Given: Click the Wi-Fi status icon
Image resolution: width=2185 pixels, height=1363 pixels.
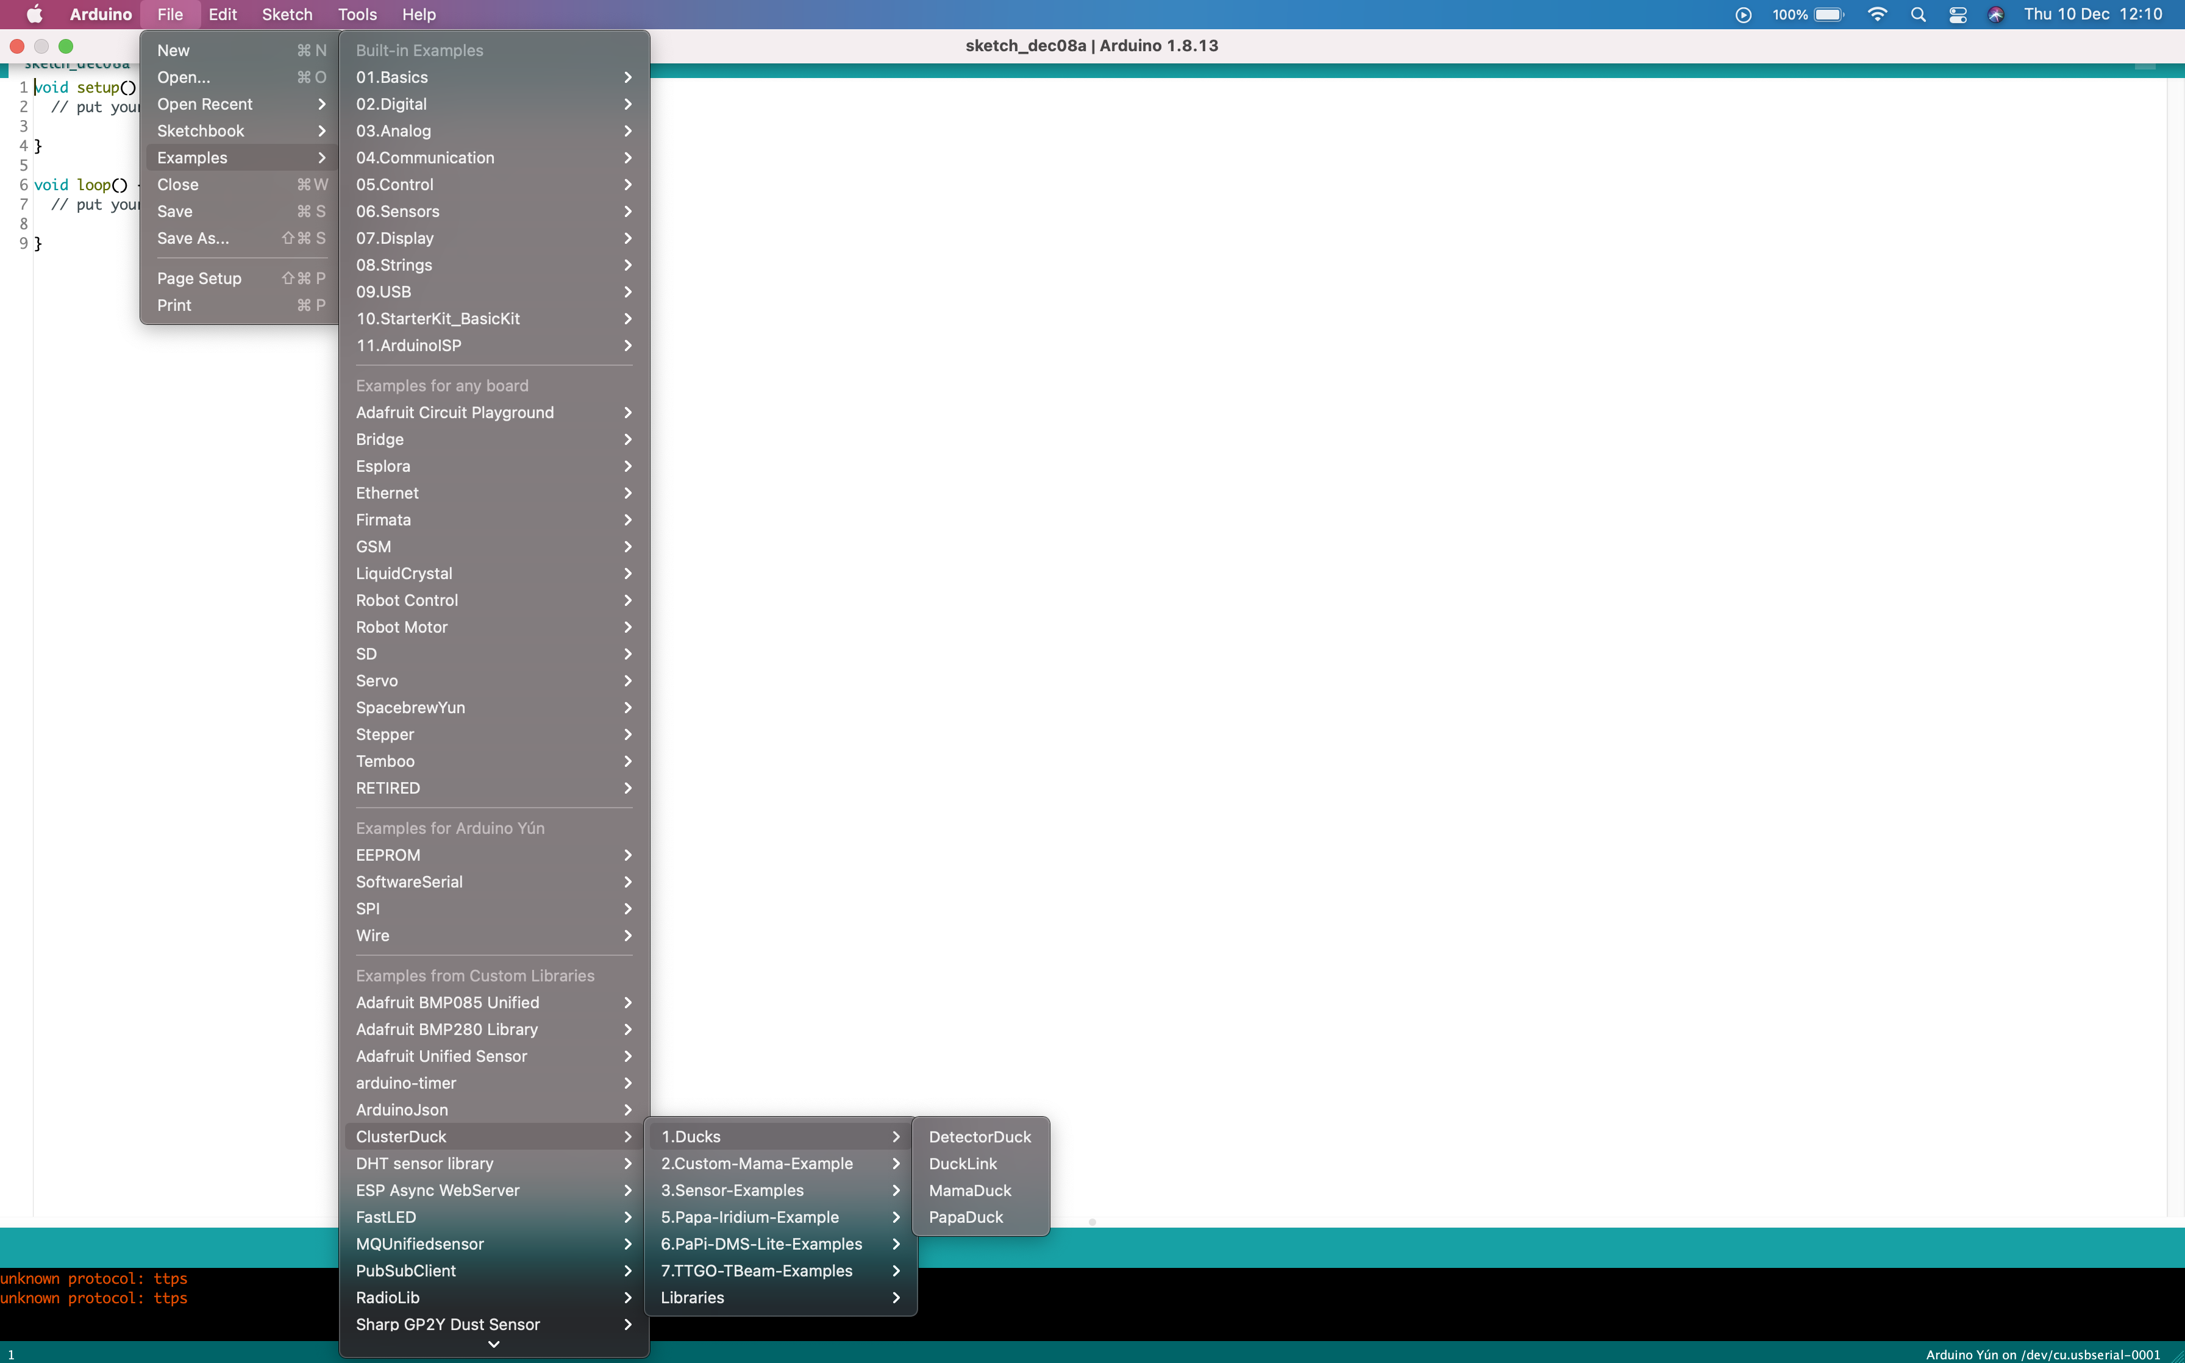Looking at the screenshot, I should coord(1878,15).
